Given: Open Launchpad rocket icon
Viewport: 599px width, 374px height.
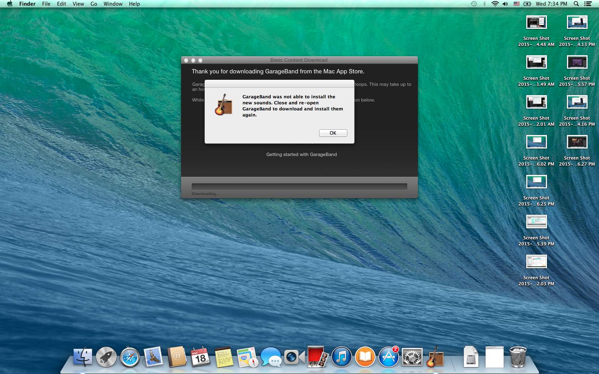Looking at the screenshot, I should (x=106, y=357).
